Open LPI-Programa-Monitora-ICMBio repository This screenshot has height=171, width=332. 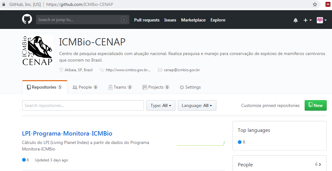click(67, 133)
